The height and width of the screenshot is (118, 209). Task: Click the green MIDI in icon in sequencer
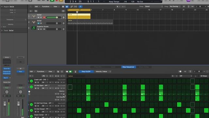pyautogui.click(x=70, y=72)
